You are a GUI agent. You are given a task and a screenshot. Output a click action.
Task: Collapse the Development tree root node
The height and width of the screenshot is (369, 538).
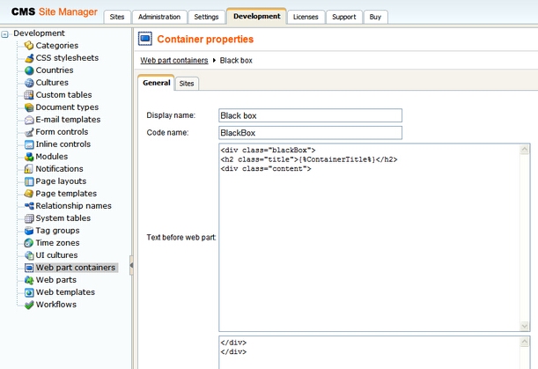click(6, 33)
